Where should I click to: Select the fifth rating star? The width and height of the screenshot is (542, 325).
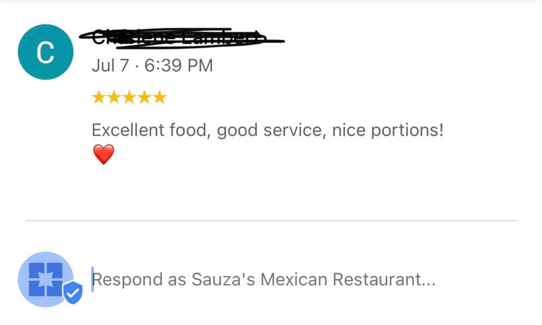pos(160,98)
